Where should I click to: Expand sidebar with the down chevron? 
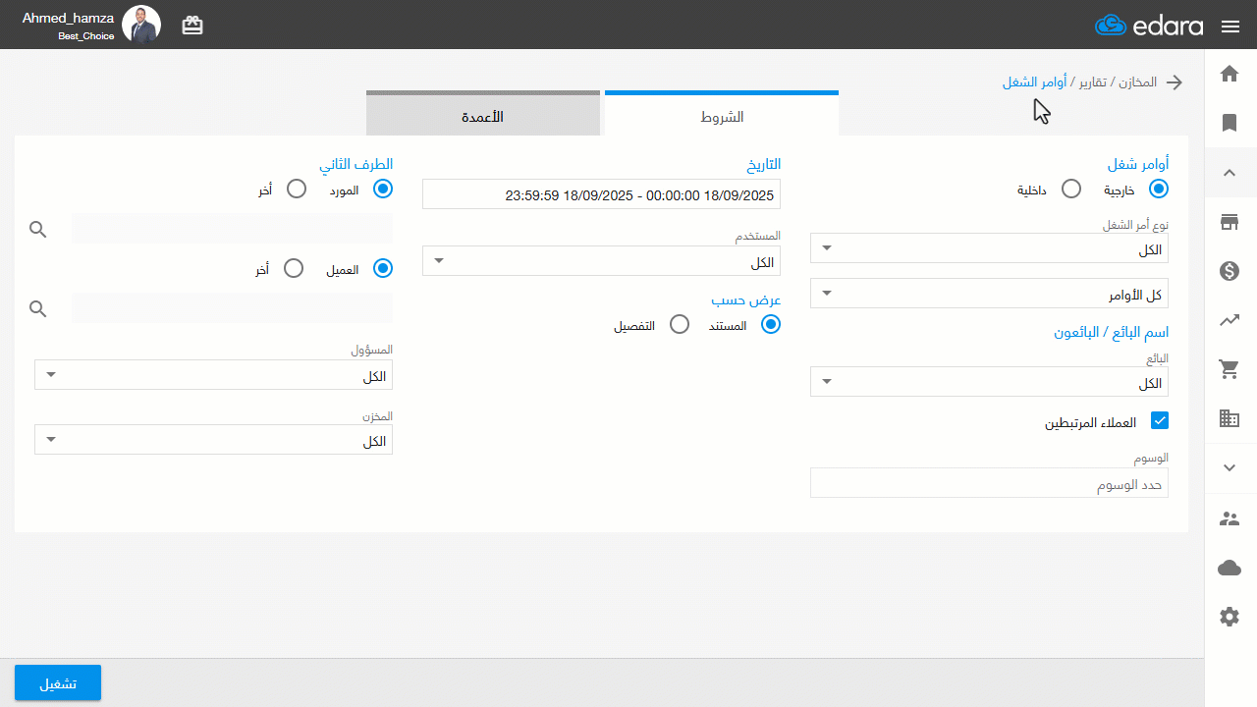pos(1230,468)
